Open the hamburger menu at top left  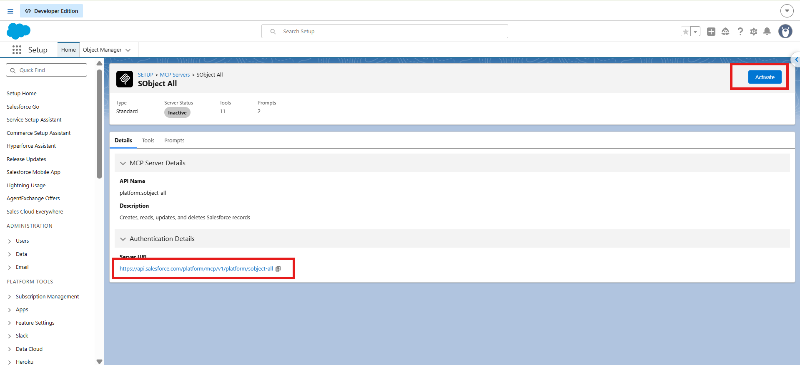pyautogui.click(x=10, y=11)
